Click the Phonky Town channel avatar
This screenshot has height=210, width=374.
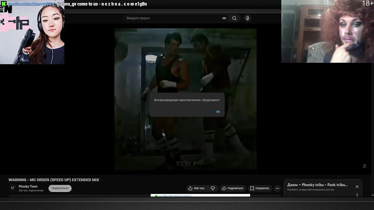point(13,188)
